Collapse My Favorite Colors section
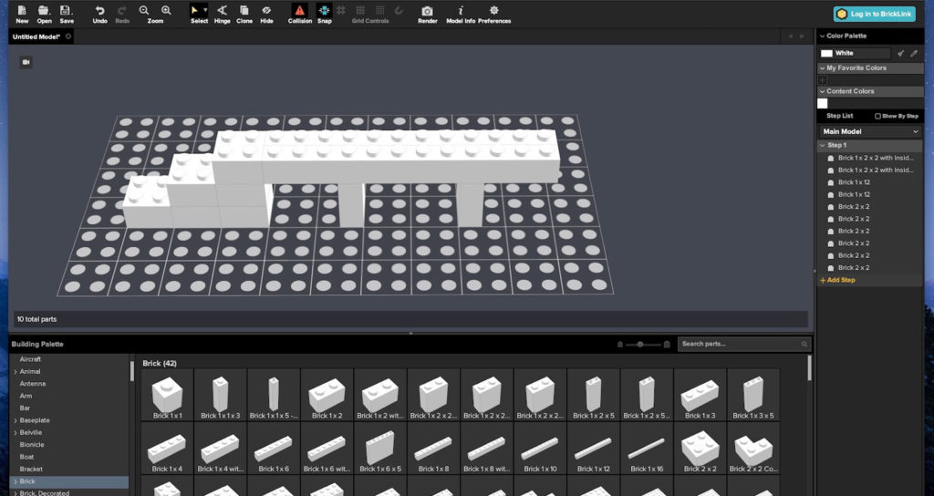 [823, 68]
